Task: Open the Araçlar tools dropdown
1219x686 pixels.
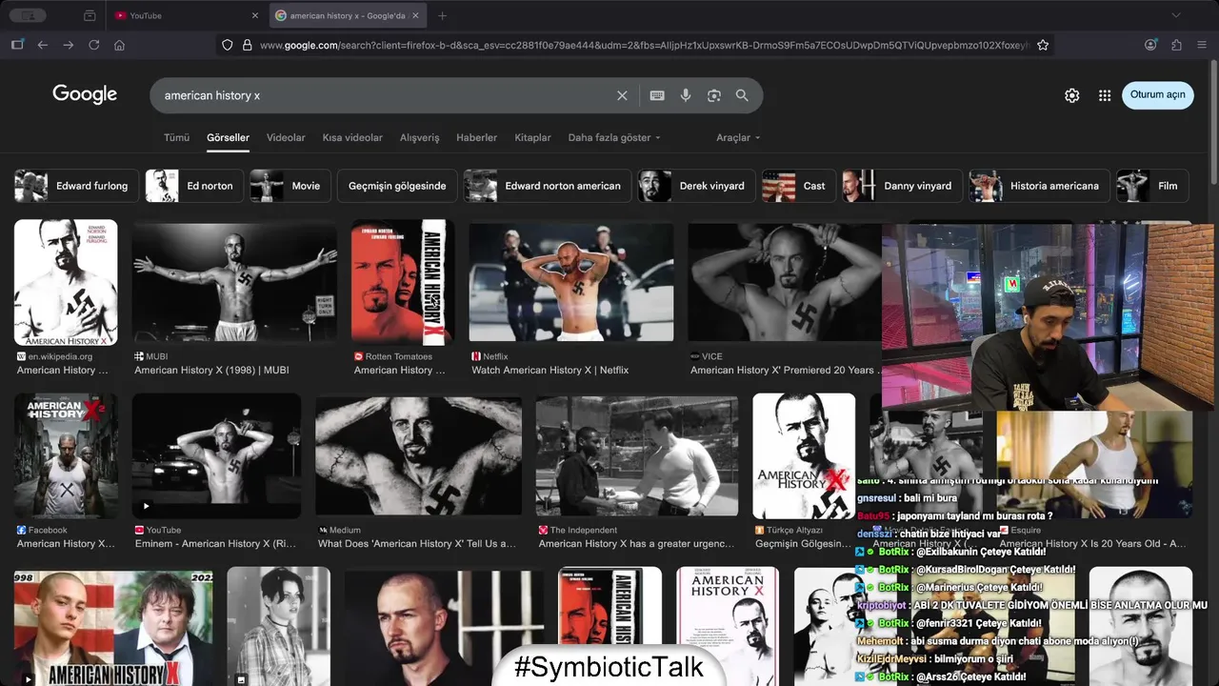Action: pyautogui.click(x=738, y=137)
